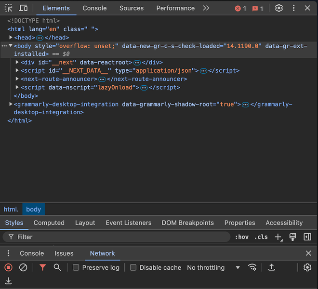Activate the inspect element picker icon
This screenshot has height=289, width=318.
pos(8,8)
